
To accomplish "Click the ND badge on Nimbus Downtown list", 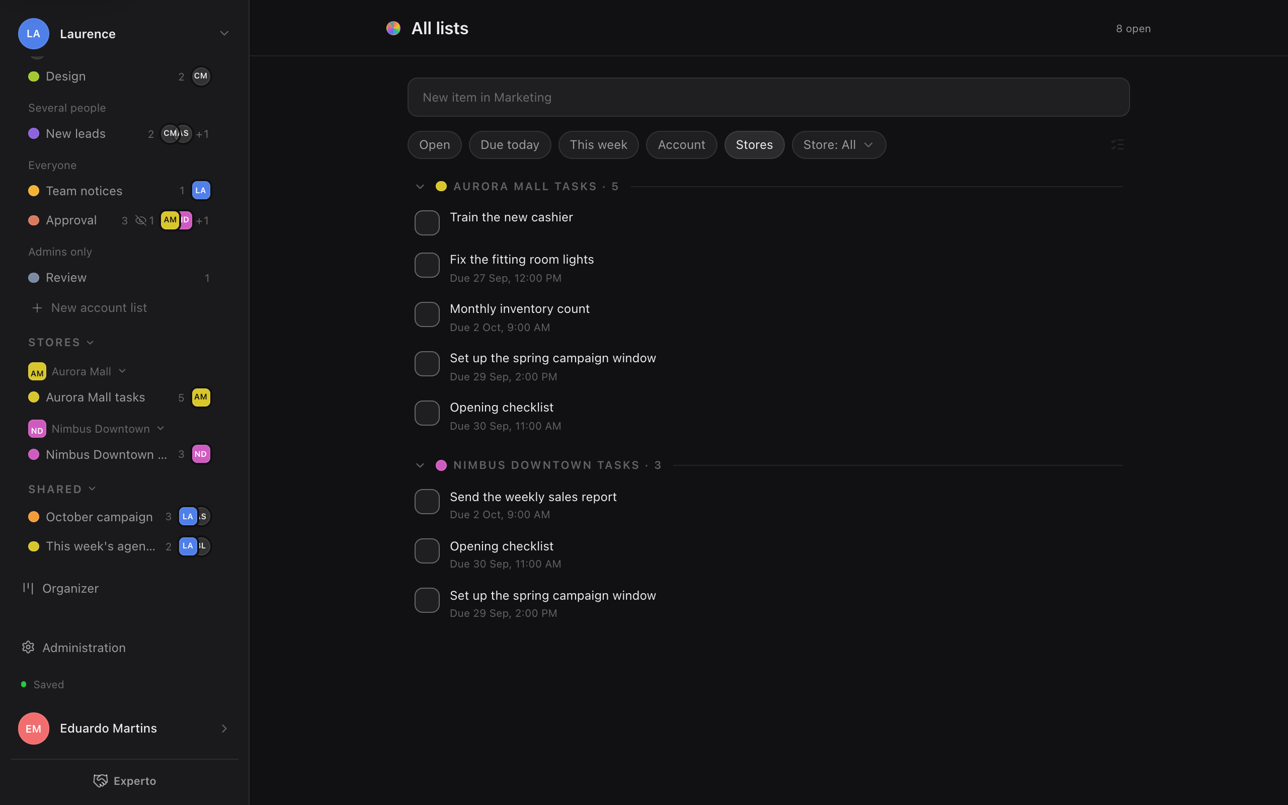I will (x=201, y=454).
